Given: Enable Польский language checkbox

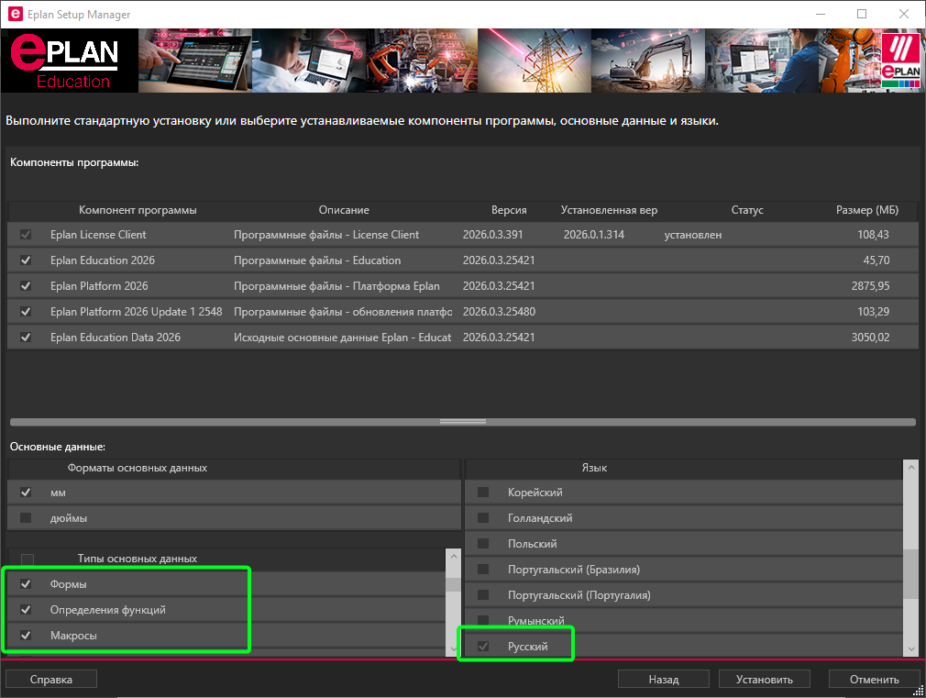Looking at the screenshot, I should point(483,544).
